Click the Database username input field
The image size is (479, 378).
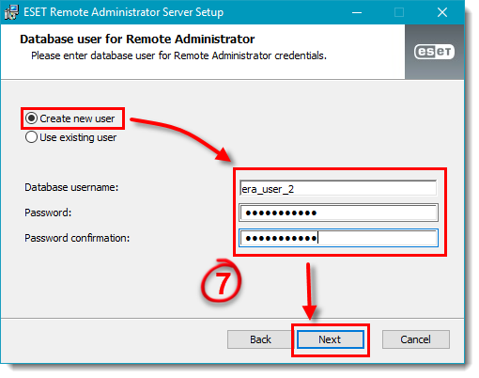coord(338,188)
